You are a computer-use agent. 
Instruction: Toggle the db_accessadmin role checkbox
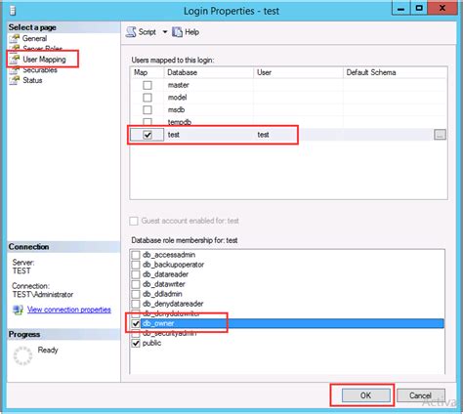point(136,255)
